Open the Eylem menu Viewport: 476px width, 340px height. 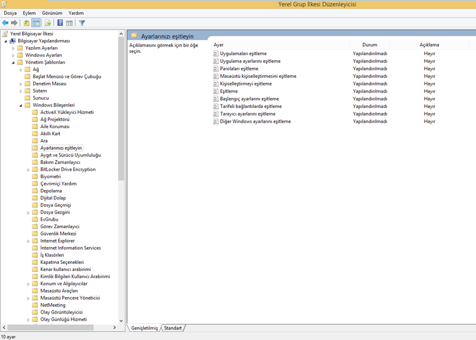pyautogui.click(x=29, y=13)
